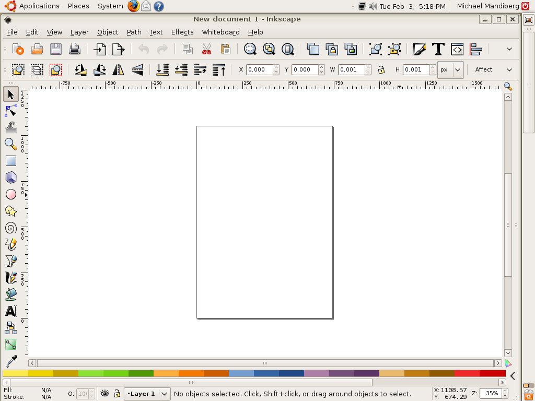
Task: Open the Ubuntu Applications menu
Action: (x=39, y=6)
